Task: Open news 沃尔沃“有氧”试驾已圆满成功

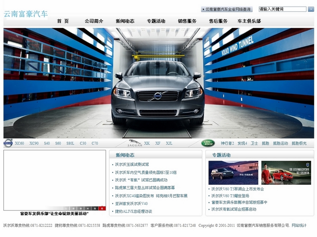Action: point(141,180)
